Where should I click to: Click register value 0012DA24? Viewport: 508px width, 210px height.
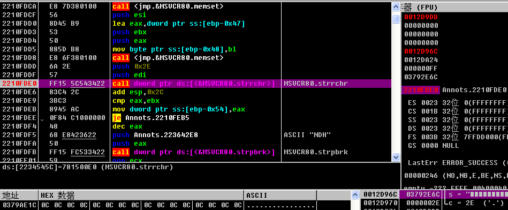point(421,60)
